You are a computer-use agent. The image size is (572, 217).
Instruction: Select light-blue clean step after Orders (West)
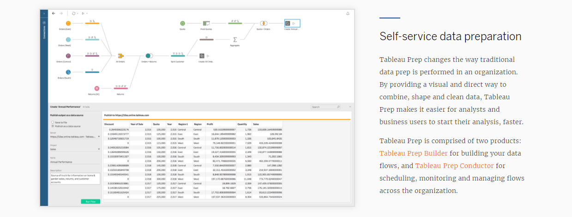pos(92,40)
